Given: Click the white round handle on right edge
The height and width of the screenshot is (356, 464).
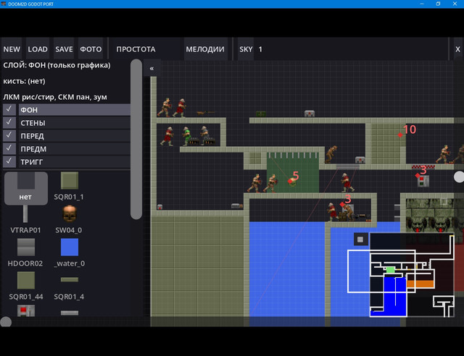Looking at the screenshot, I should pos(459,177).
